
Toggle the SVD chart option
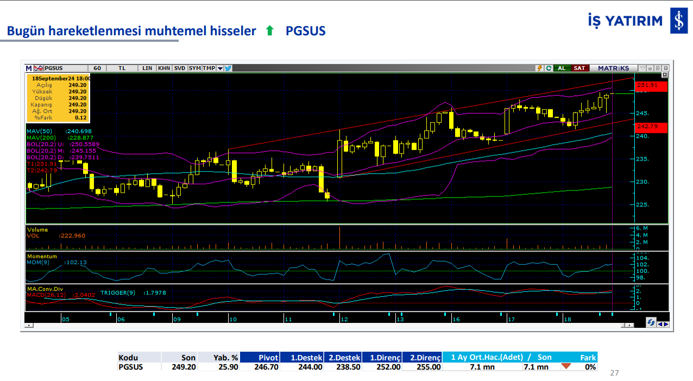pyautogui.click(x=180, y=68)
